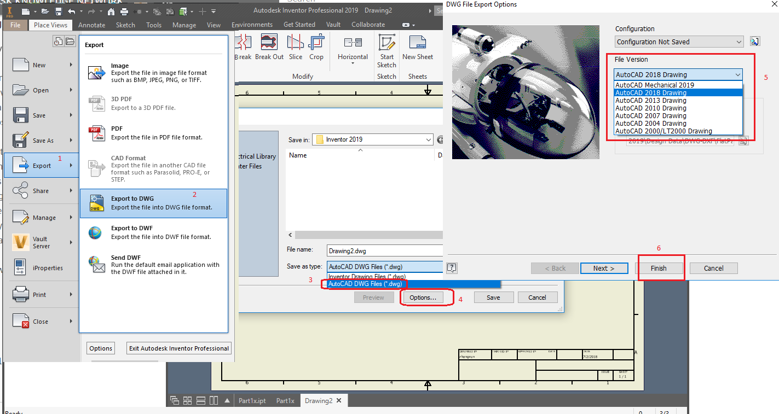Open the Save As submenu in File menu
The width and height of the screenshot is (779, 414).
point(42,141)
